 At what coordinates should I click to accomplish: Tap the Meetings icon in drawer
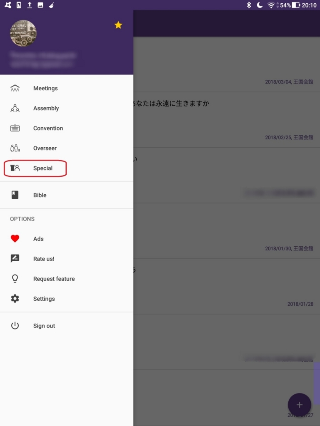click(x=15, y=88)
